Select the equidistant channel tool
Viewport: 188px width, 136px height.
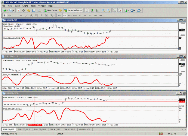(x=31, y=15)
